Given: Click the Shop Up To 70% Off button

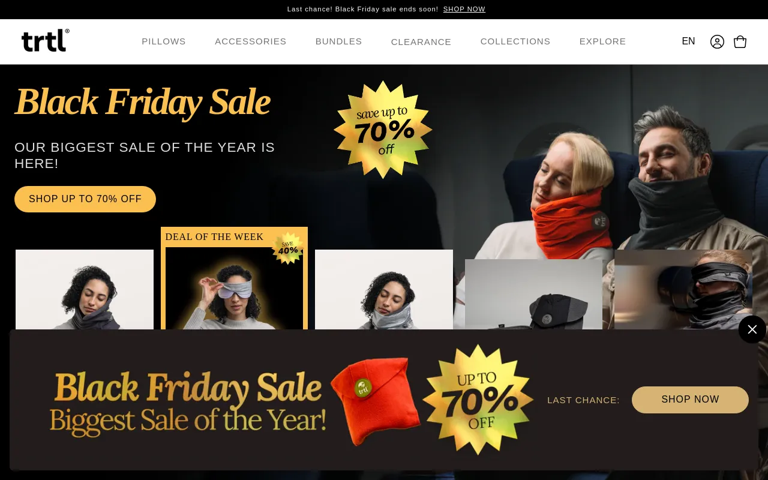Looking at the screenshot, I should [85, 199].
